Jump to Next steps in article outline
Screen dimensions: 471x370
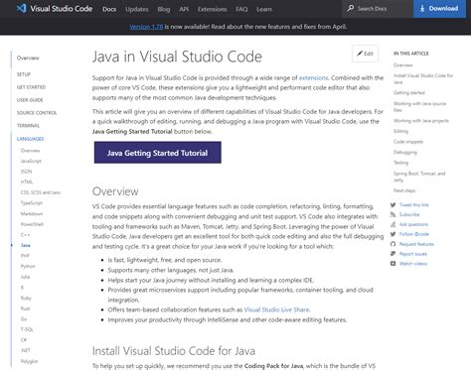pos(404,190)
